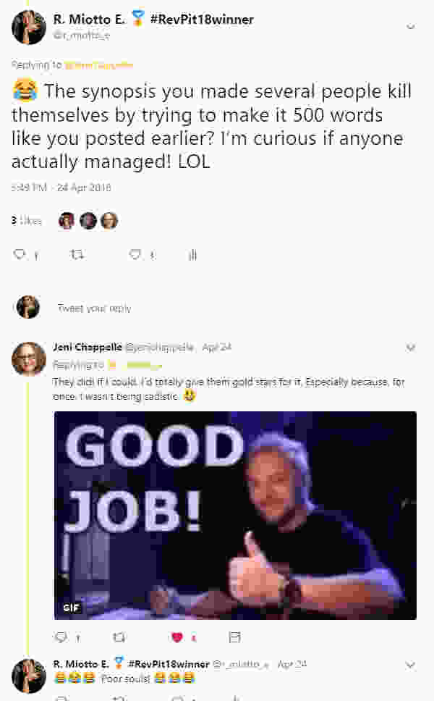Reply to Jeni Chappelle's Good Job tweet
The height and width of the screenshot is (701, 434).
click(x=60, y=637)
